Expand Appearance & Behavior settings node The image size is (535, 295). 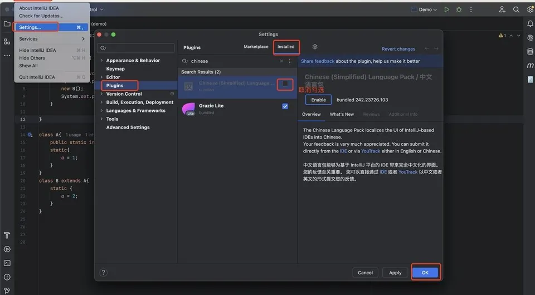101,60
